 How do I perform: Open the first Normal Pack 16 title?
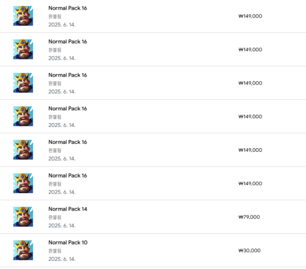pyautogui.click(x=68, y=8)
